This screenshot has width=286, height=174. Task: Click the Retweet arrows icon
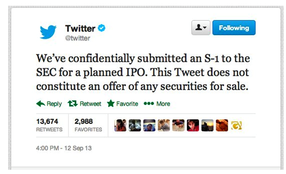tap(73, 103)
